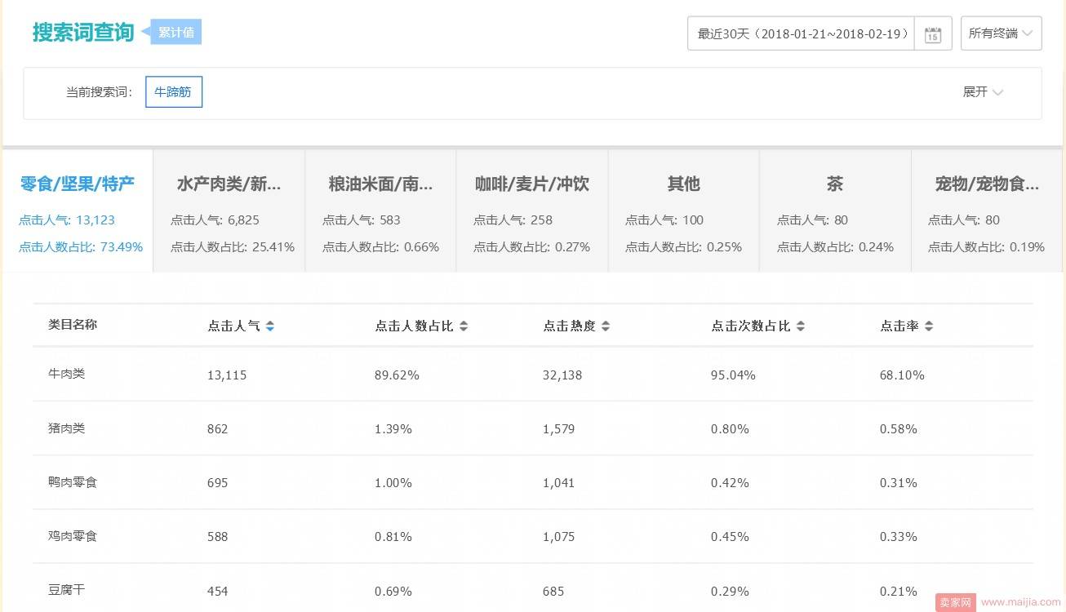
Task: Click the 695 value in 鸭肉零食 row
Action: 218,483
